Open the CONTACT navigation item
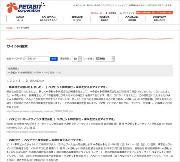 (160, 18)
